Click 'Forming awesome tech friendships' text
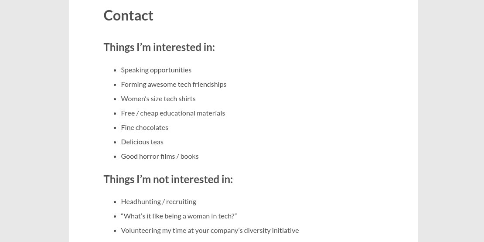This screenshot has width=484, height=242. tap(174, 84)
